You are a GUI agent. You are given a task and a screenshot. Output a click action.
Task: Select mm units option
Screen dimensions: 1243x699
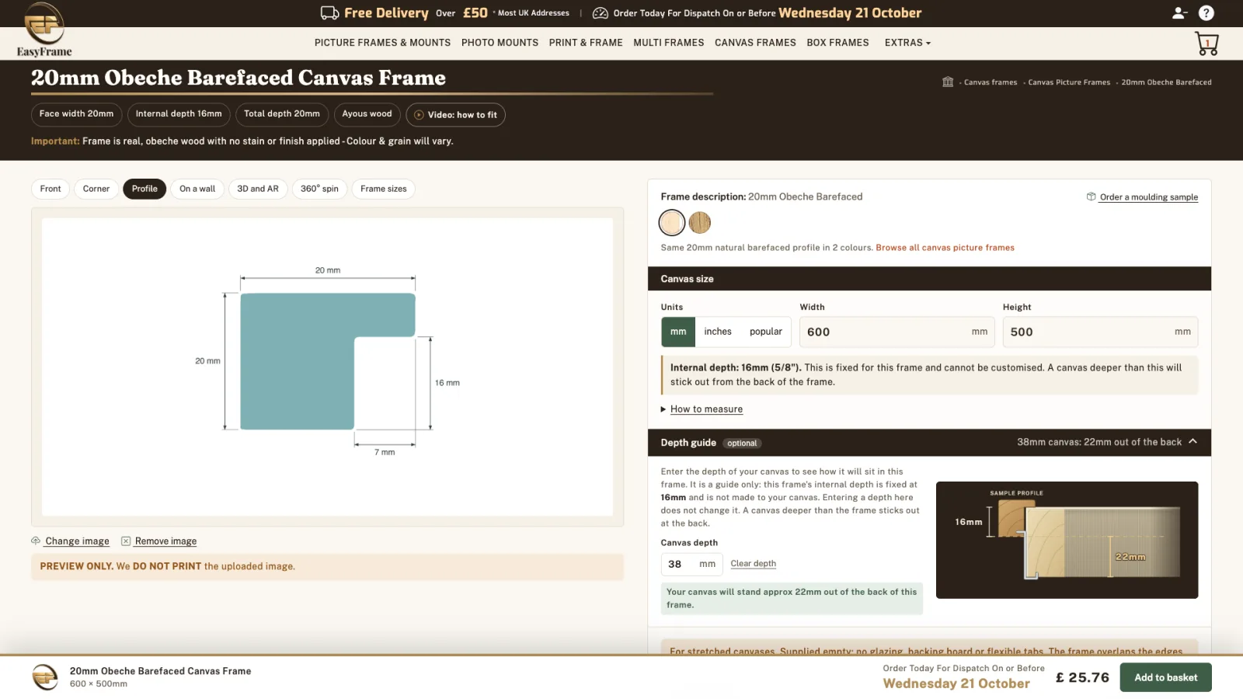click(x=678, y=332)
